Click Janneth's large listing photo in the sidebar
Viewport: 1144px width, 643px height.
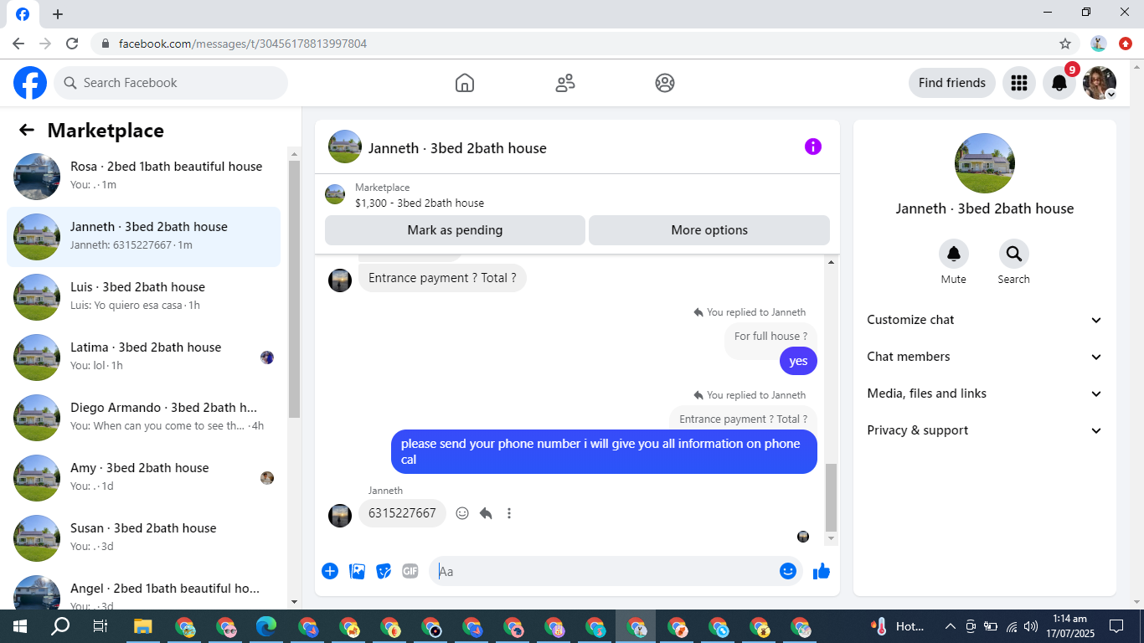tap(985, 163)
